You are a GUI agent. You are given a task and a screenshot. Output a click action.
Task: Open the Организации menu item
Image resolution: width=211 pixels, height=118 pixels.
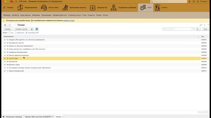(46, 15)
